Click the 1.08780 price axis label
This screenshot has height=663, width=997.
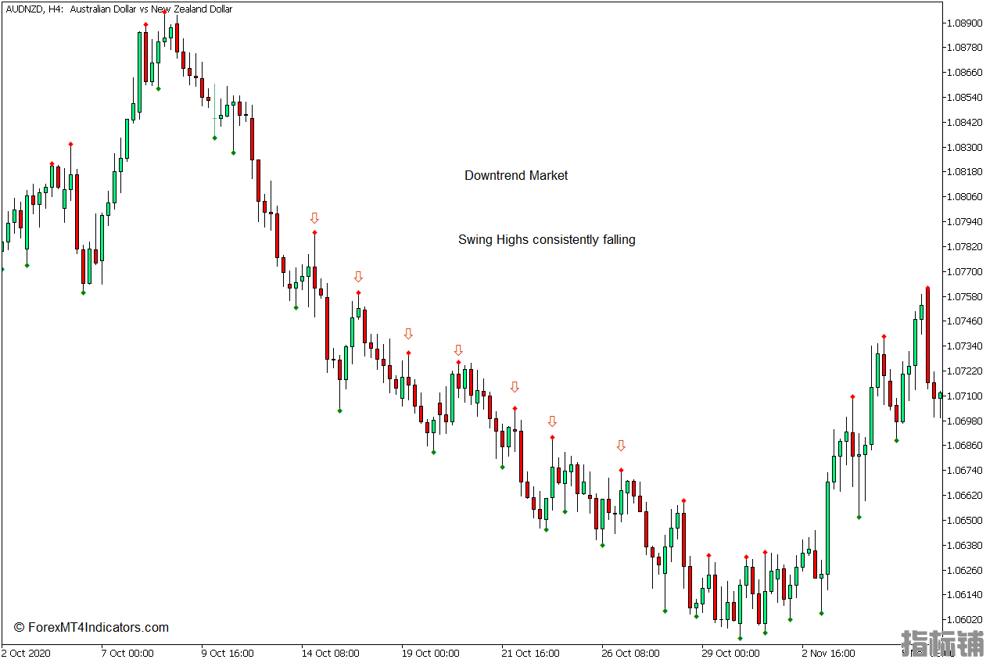(964, 48)
